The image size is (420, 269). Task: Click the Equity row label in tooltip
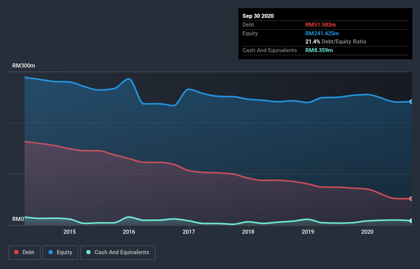coord(250,33)
